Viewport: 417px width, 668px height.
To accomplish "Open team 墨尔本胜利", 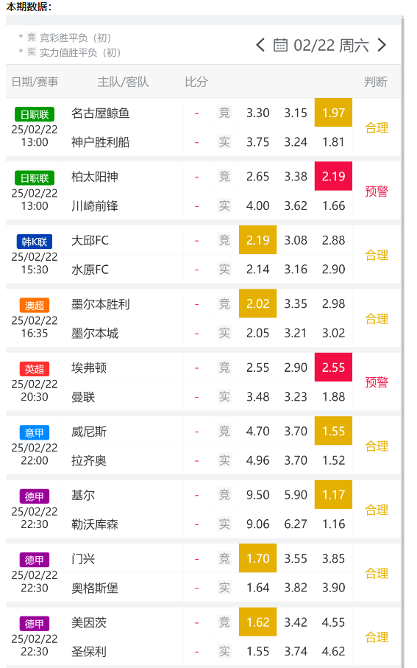I will point(101,304).
